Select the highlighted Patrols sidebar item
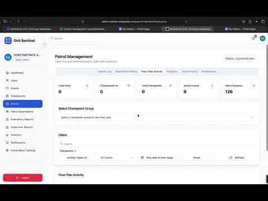Image resolution: width=268 pixels, height=201 pixels. (x=23, y=104)
